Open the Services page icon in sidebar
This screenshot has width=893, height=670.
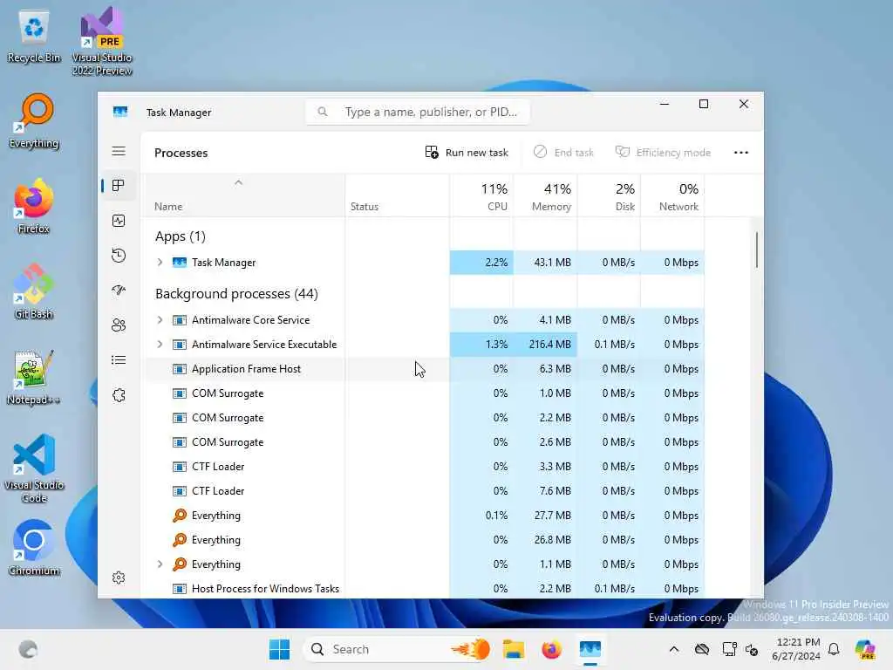tap(119, 395)
